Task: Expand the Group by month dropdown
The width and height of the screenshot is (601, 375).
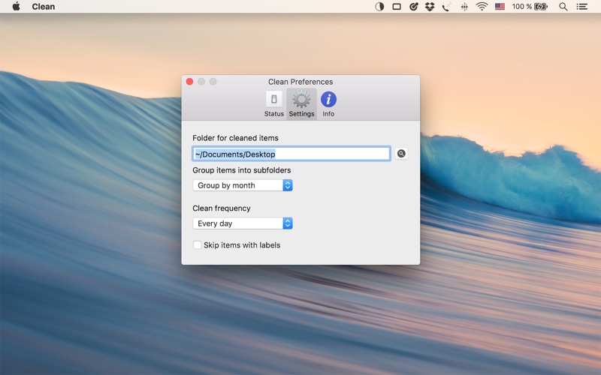Action: coord(243,185)
